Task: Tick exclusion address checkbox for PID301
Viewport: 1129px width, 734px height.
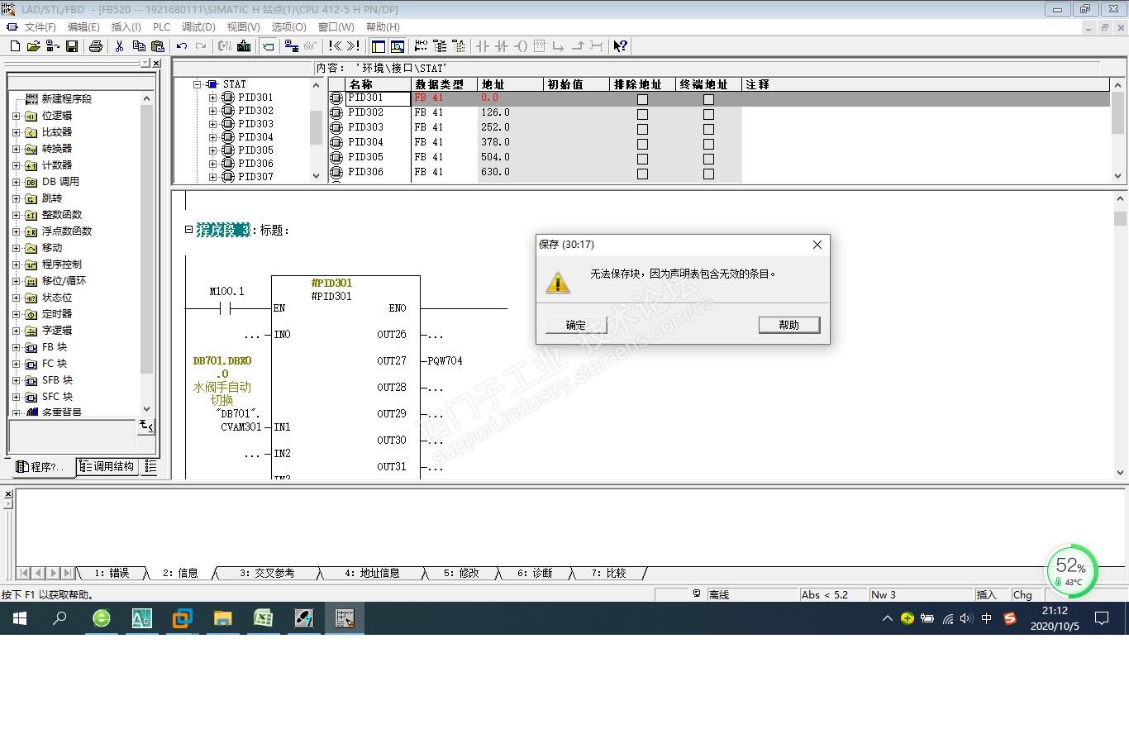Action: pos(642,99)
